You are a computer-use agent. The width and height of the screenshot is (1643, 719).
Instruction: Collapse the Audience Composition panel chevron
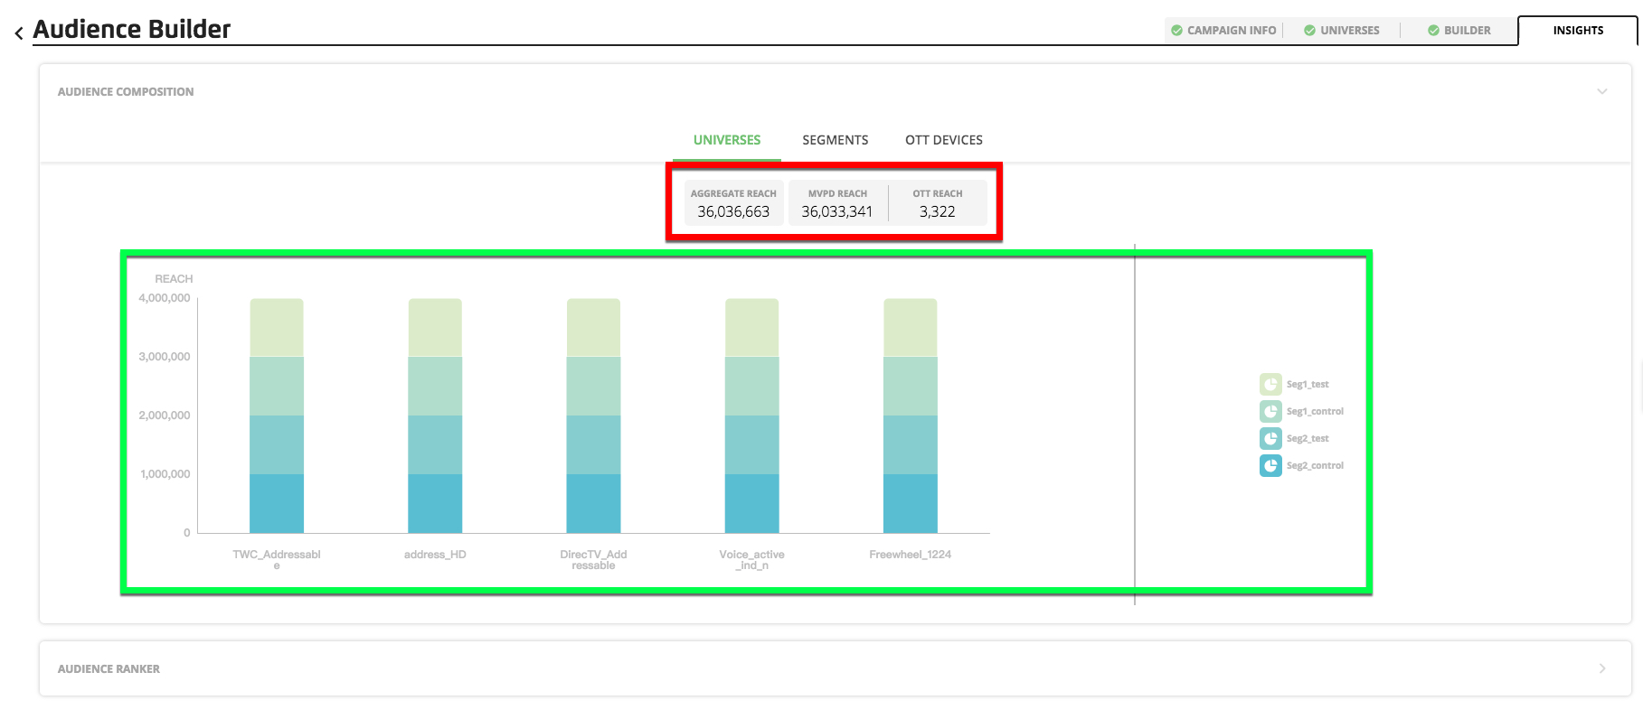click(1602, 91)
